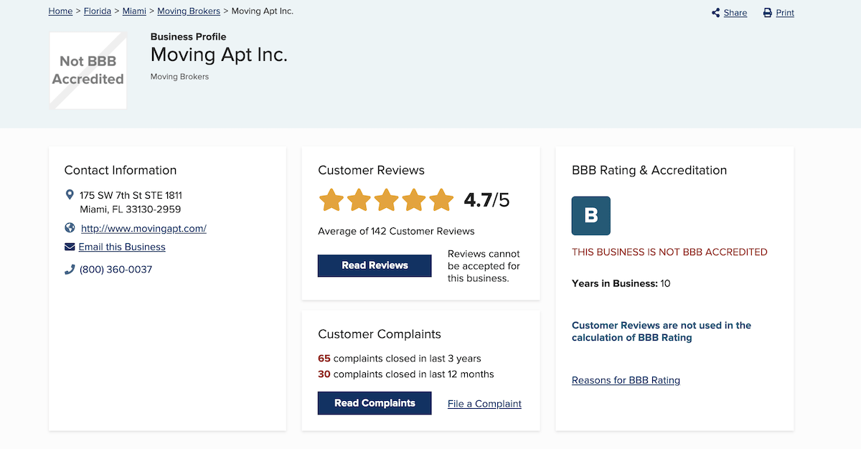The width and height of the screenshot is (861, 449).
Task: Click the Read Reviews button
Action: tap(375, 265)
